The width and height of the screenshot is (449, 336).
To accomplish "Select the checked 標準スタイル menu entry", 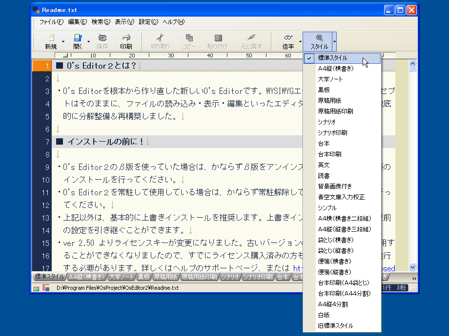I will (342, 58).
